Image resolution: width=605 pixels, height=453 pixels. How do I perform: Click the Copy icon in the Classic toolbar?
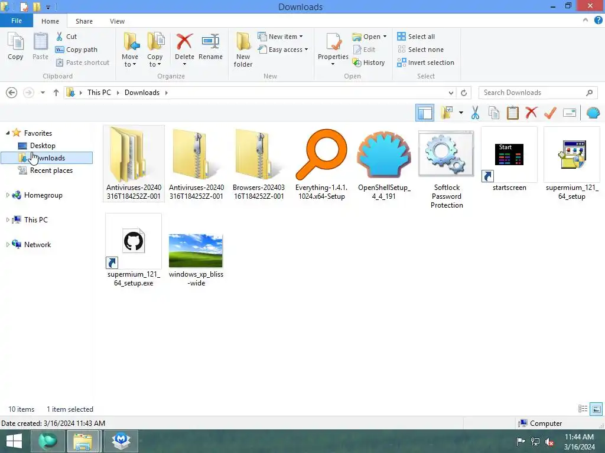click(494, 113)
